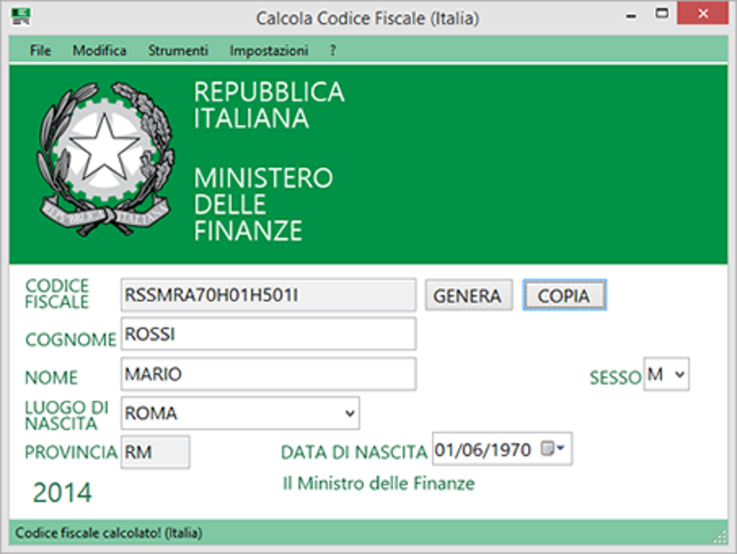The image size is (737, 554).
Task: Open the date of birth calendar picker
Action: point(553,449)
